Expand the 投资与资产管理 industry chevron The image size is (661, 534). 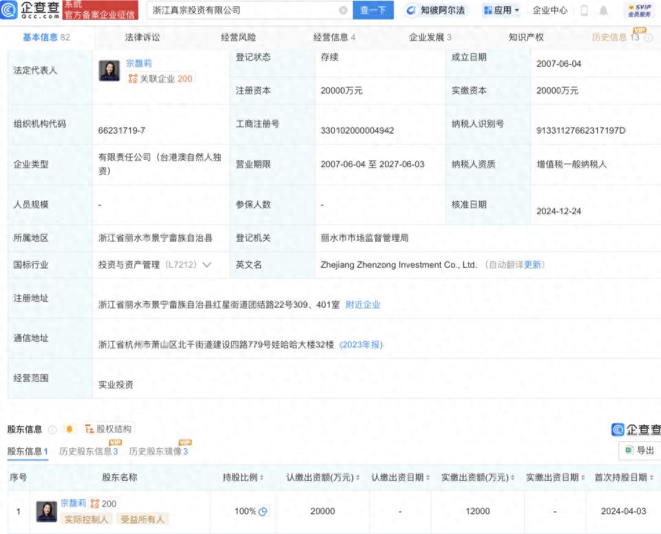207,265
